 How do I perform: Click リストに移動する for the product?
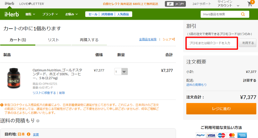[x=44, y=93]
